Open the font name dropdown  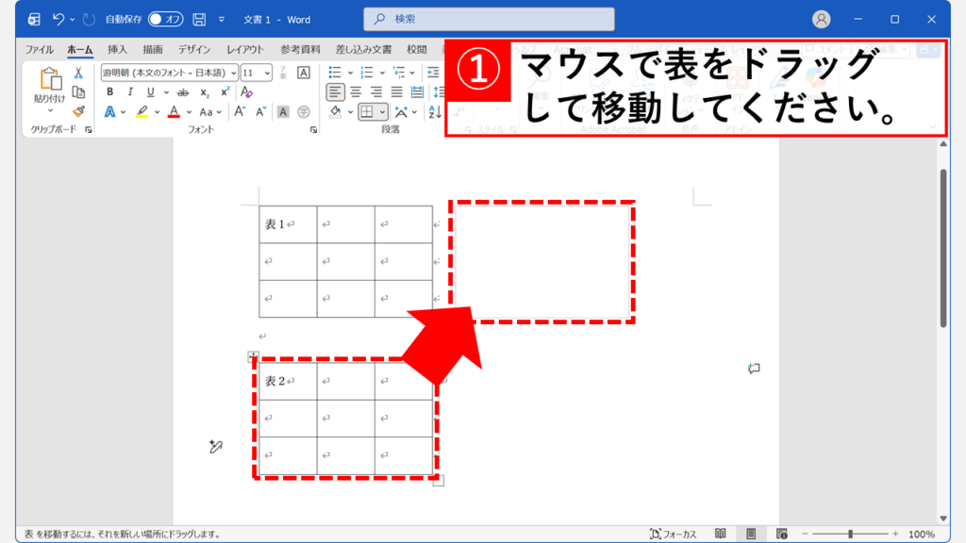(233, 72)
